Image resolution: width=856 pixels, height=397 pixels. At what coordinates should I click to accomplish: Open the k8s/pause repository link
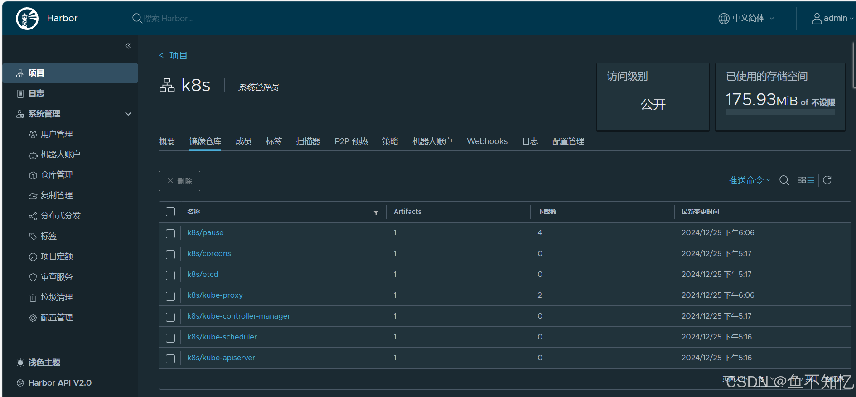(205, 232)
